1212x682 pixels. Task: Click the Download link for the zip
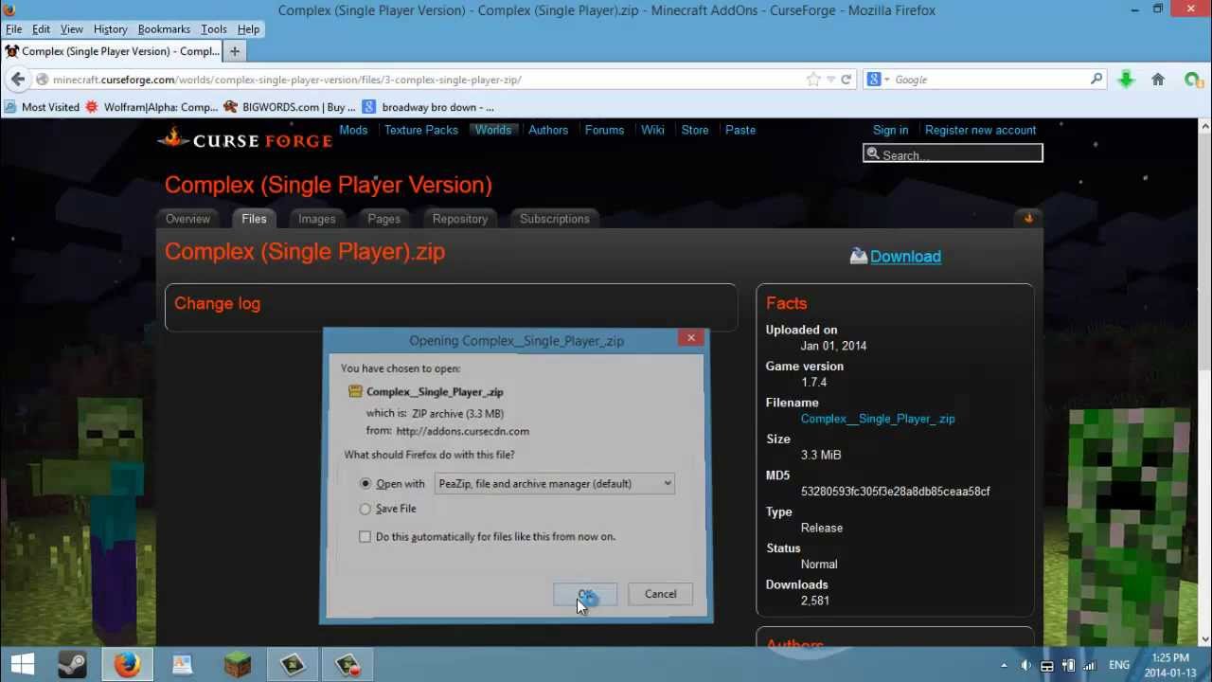tap(905, 257)
